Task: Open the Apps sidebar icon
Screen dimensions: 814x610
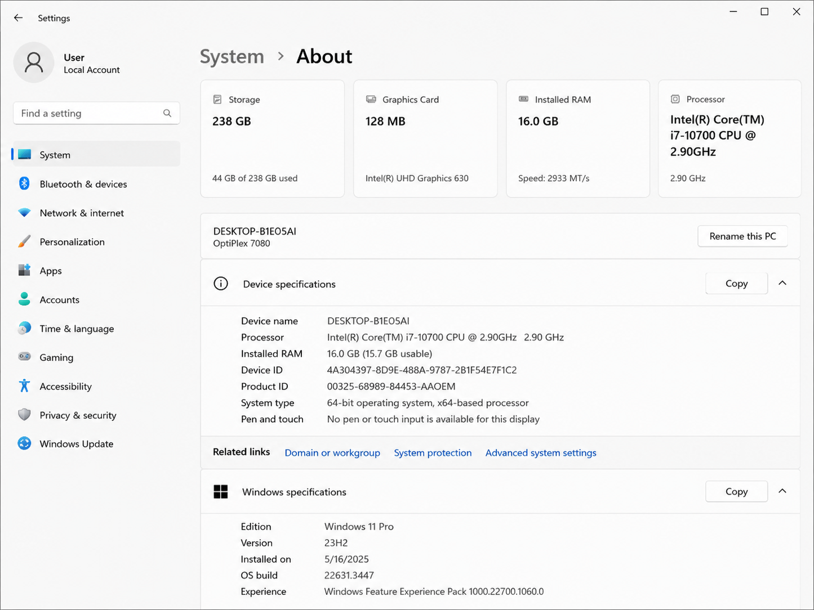Action: tap(24, 270)
